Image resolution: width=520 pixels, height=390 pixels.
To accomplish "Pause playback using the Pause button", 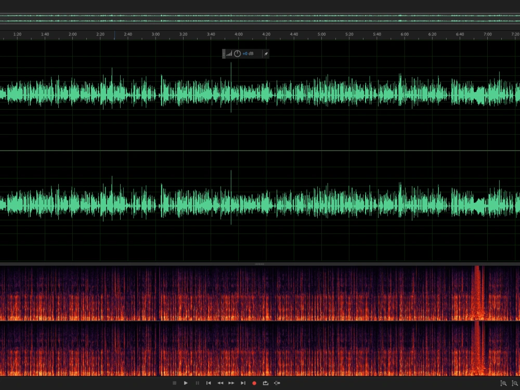I will (197, 383).
